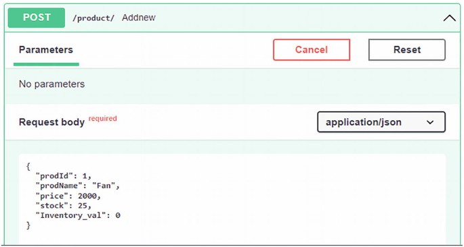Click the Reset button
This screenshot has height=247, width=464.
pos(407,50)
